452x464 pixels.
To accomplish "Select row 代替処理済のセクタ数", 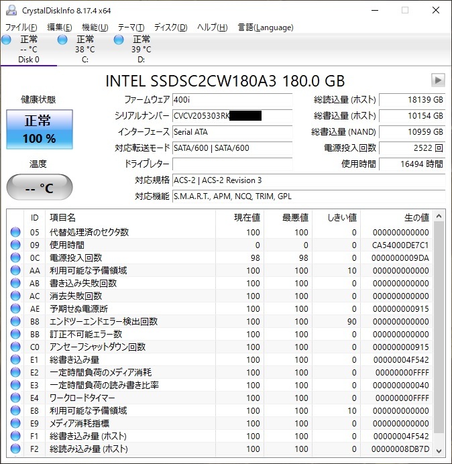I will (x=219, y=232).
